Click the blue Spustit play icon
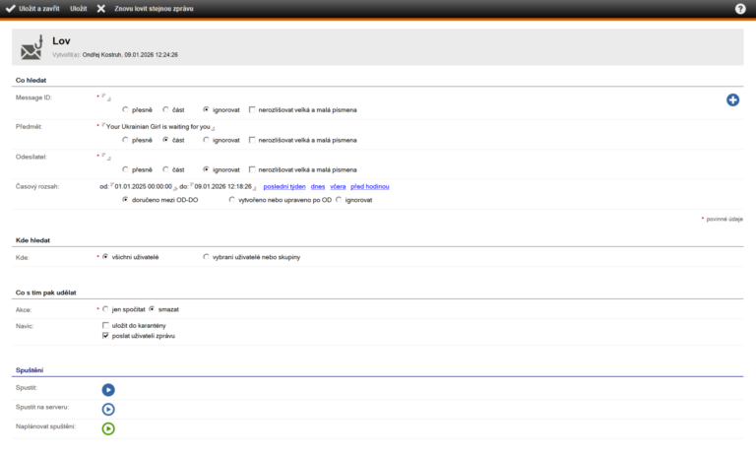756x457 pixels. point(108,390)
